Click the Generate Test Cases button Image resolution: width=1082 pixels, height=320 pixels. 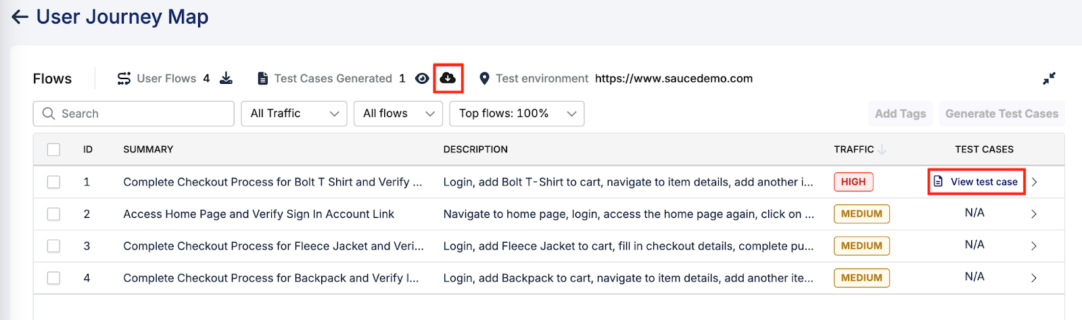tap(1001, 114)
